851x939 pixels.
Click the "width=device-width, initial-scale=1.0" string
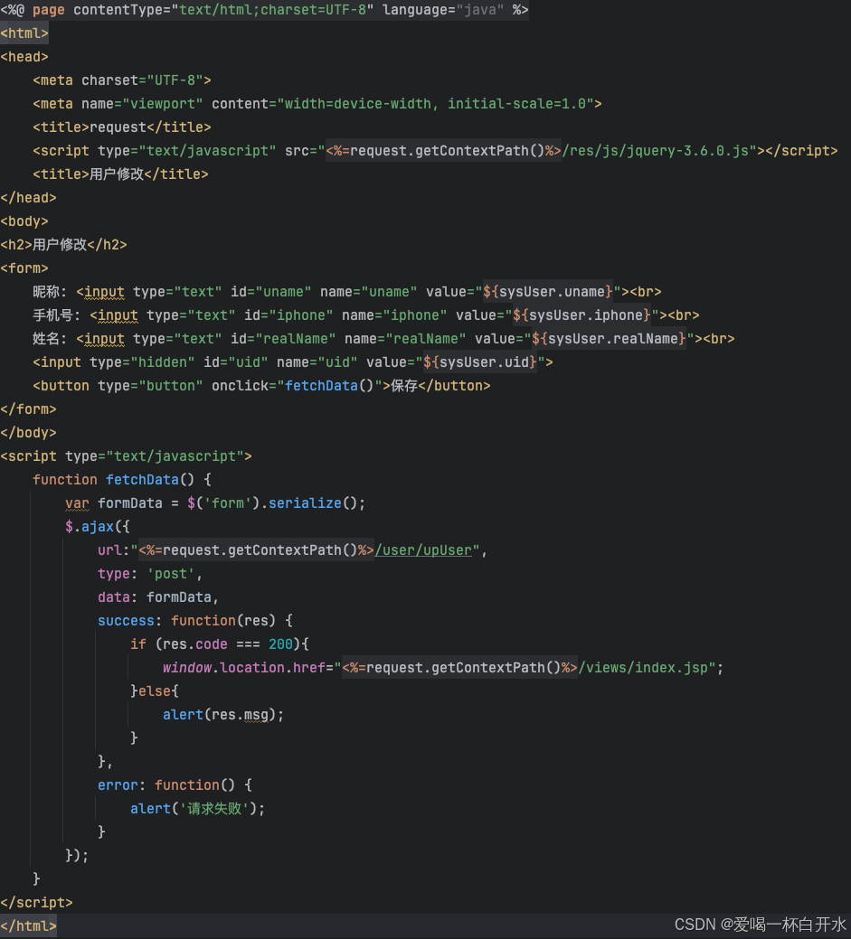435,104
